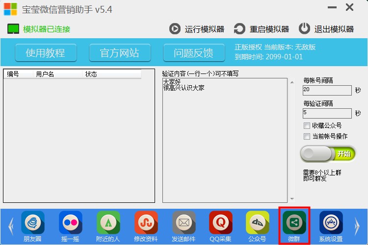Open the 使用教程 tutorial button
The image size is (368, 245).
(x=46, y=53)
